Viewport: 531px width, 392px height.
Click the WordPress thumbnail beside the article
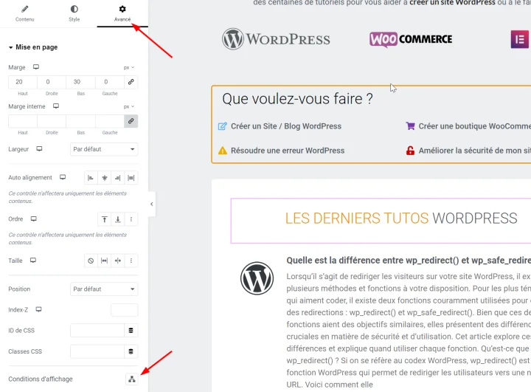(x=257, y=278)
